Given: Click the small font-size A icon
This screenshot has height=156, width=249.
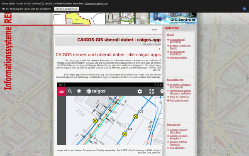Looking at the screenshot, I should [x=159, y=49].
